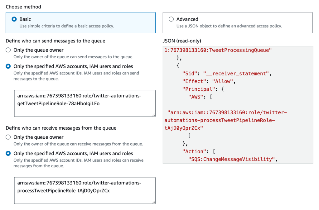Select the Basic method radio button
The image size is (319, 210).
tap(14, 19)
